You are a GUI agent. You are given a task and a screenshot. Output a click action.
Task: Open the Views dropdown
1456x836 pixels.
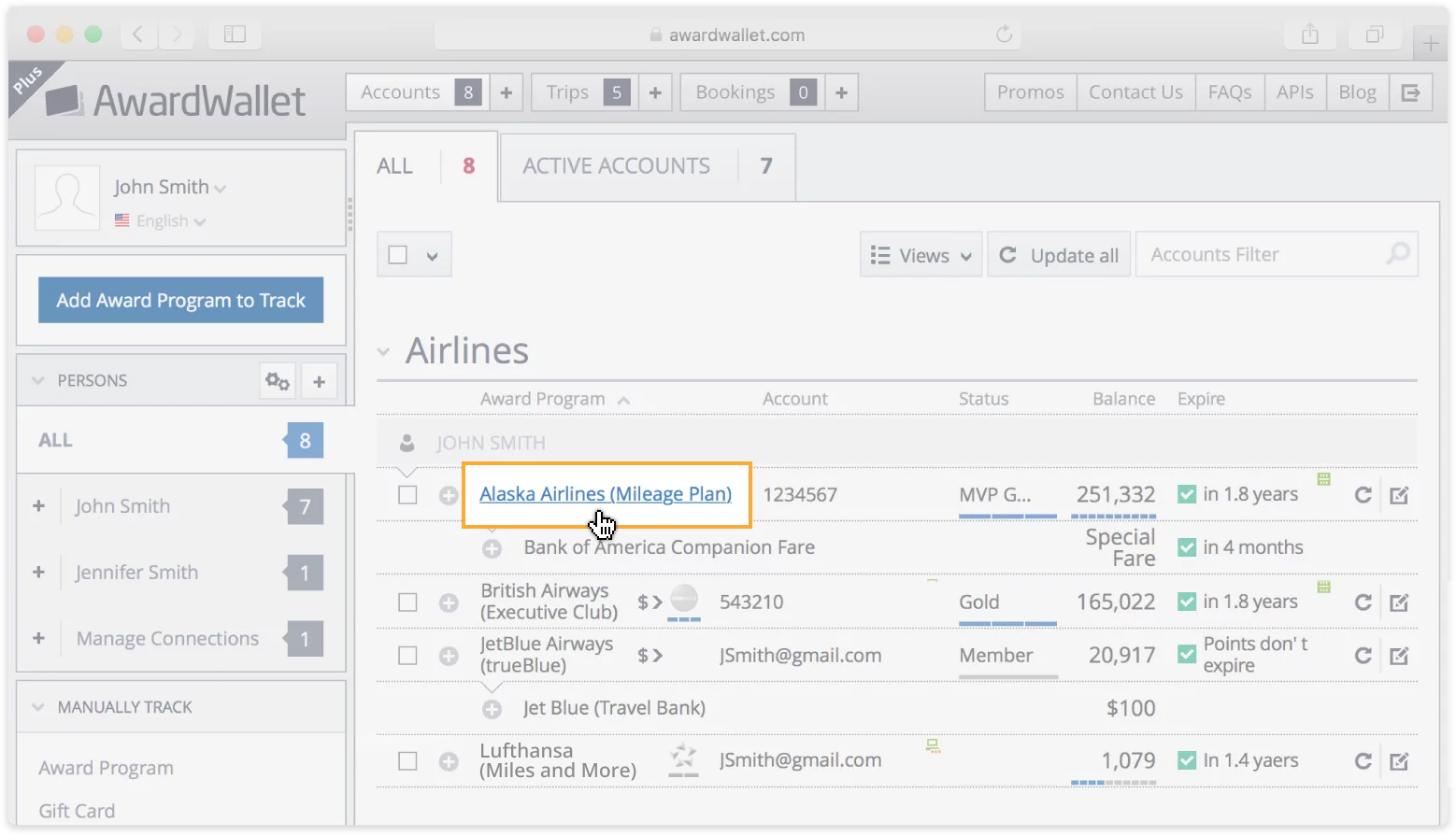(x=921, y=255)
